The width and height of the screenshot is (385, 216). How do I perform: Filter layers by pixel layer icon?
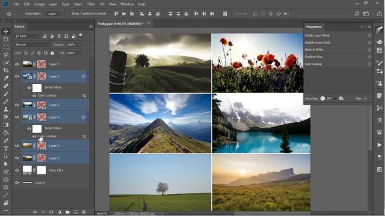tap(45, 36)
